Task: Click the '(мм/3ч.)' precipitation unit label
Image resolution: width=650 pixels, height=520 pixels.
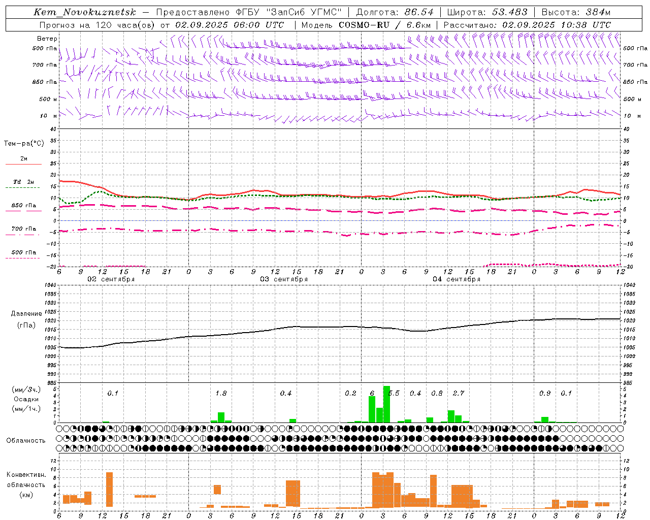Action: coord(26,389)
